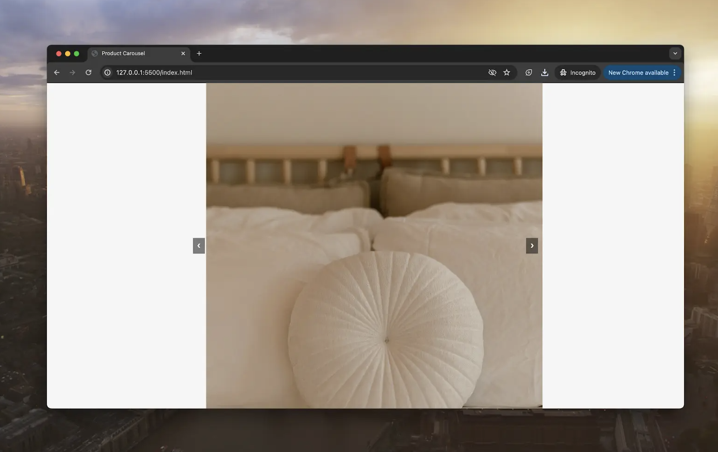Open the extension icon beside the downloads button
This screenshot has width=718, height=452.
pyautogui.click(x=529, y=72)
